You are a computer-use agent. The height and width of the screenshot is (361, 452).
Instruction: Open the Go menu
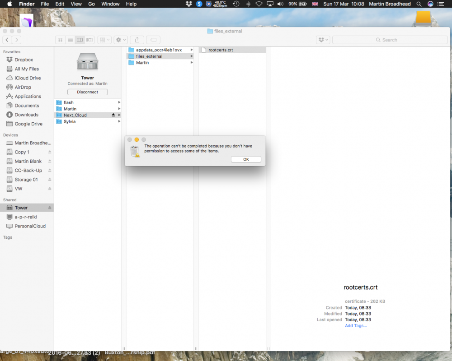(91, 4)
